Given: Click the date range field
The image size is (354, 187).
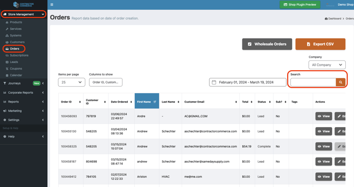Looking at the screenshot, I should 247,82.
